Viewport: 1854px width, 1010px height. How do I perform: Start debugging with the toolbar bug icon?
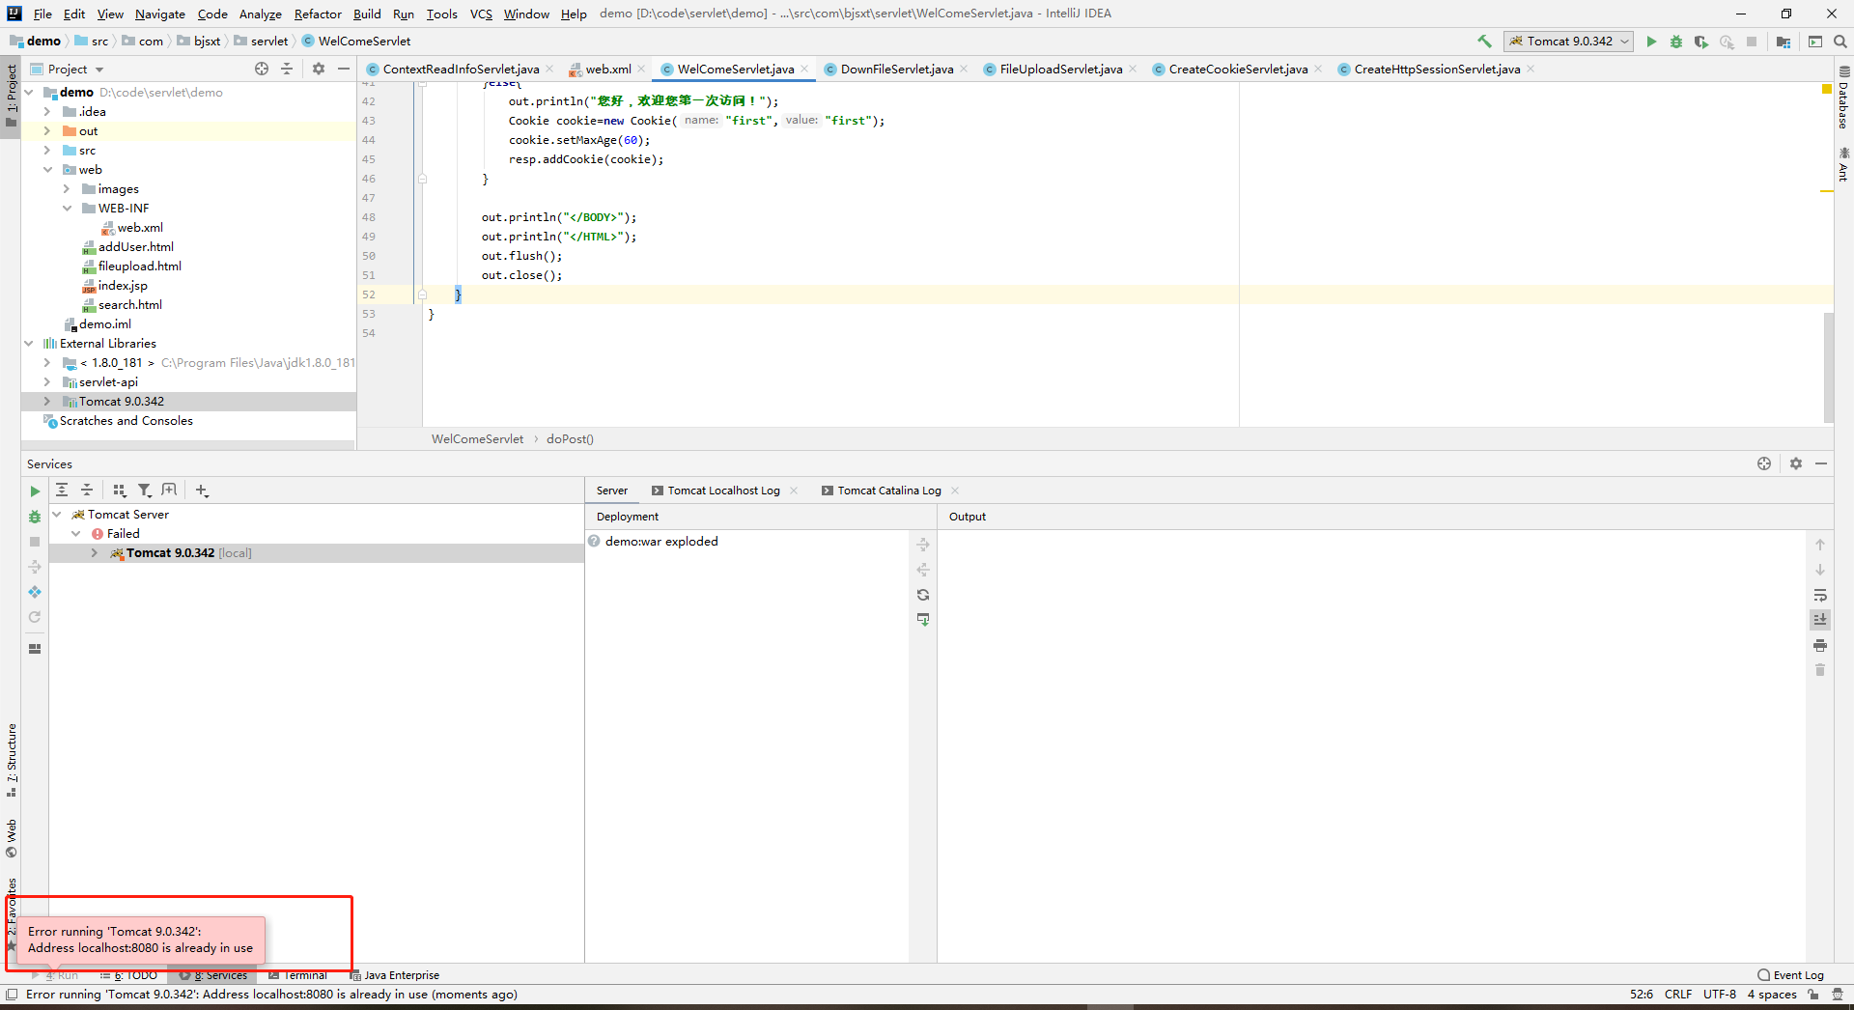[x=1676, y=42]
